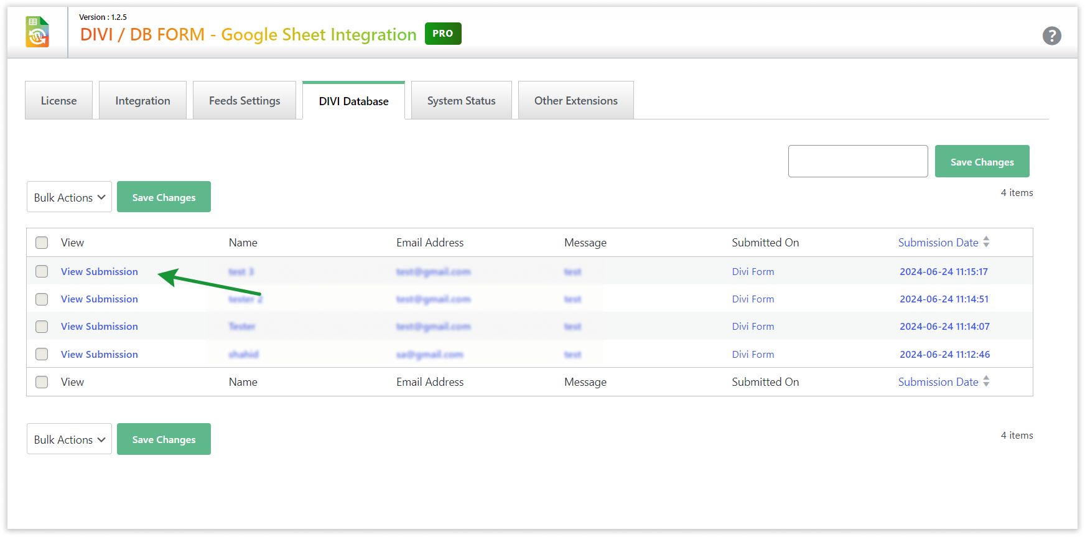Select the License tab
The height and width of the screenshot is (537, 1085).
pos(58,101)
